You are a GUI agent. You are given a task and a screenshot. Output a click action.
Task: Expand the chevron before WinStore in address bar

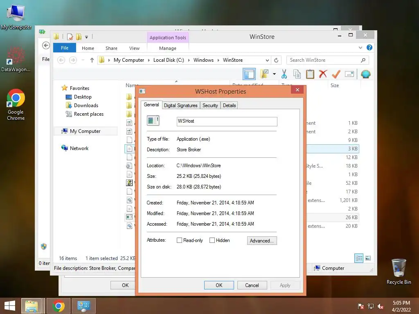(x=218, y=61)
